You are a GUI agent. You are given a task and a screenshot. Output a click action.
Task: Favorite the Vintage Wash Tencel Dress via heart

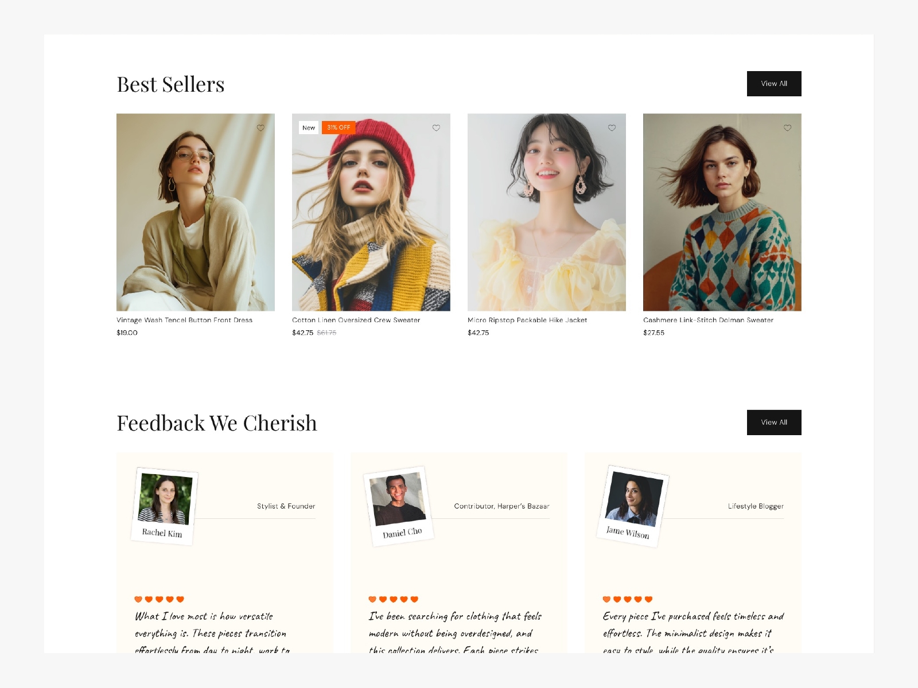[x=260, y=128]
